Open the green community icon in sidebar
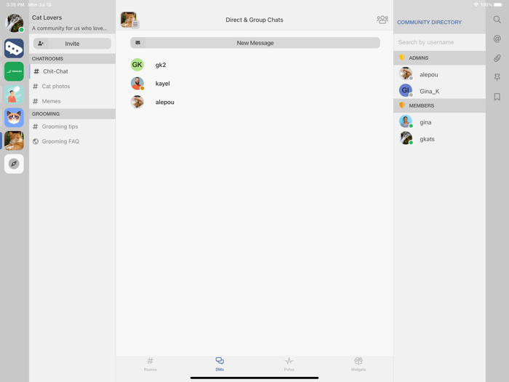The width and height of the screenshot is (509, 382). coord(14,71)
